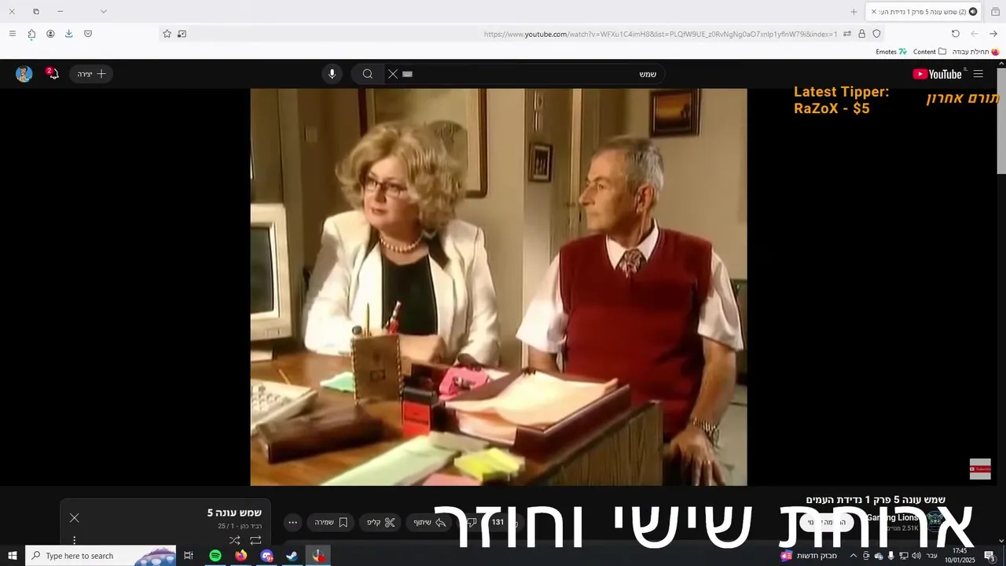Click the Save to Pocket icon
This screenshot has height=566, width=1006.
point(88,34)
